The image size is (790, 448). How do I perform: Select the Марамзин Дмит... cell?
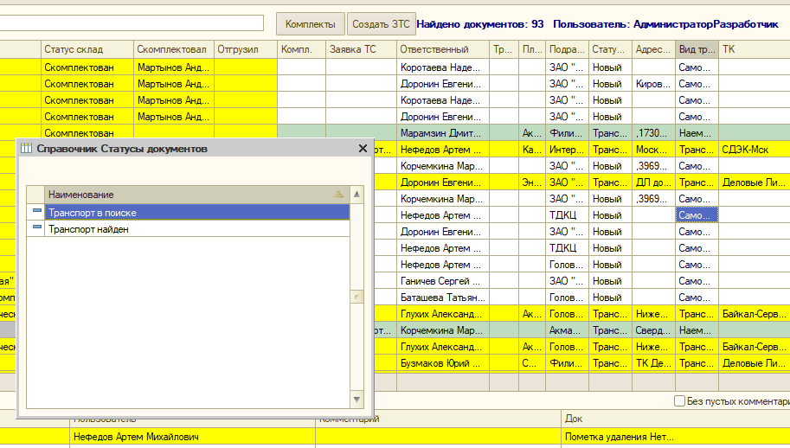(443, 133)
